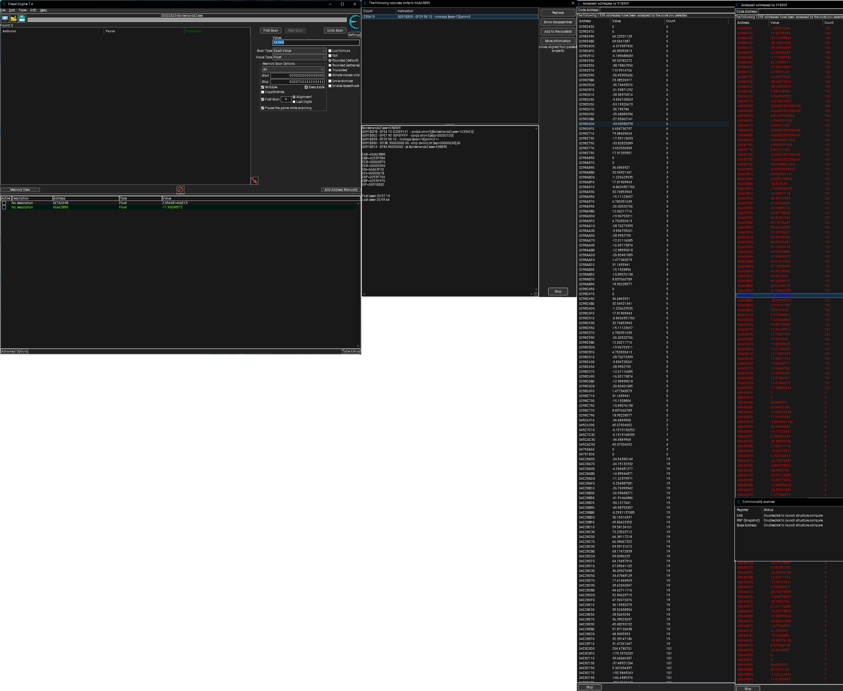
Task: Enable the Lua formula checkbox
Action: pos(330,51)
